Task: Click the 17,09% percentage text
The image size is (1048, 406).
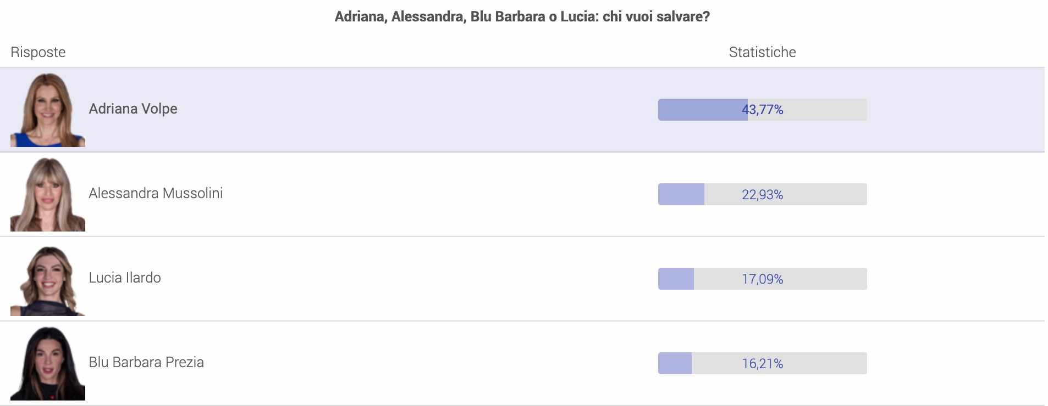Action: point(763,279)
